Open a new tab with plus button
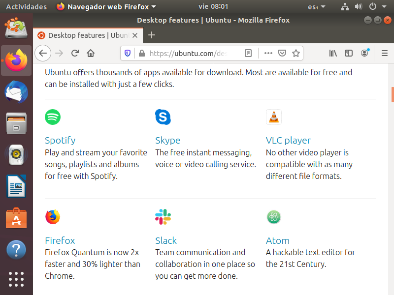The width and height of the screenshot is (394, 295). (152, 35)
